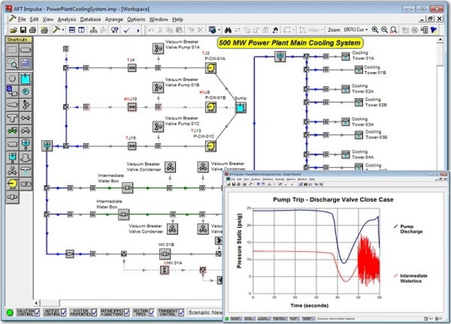Select the zoom-to-area tool in the toolbox

click(x=13, y=63)
